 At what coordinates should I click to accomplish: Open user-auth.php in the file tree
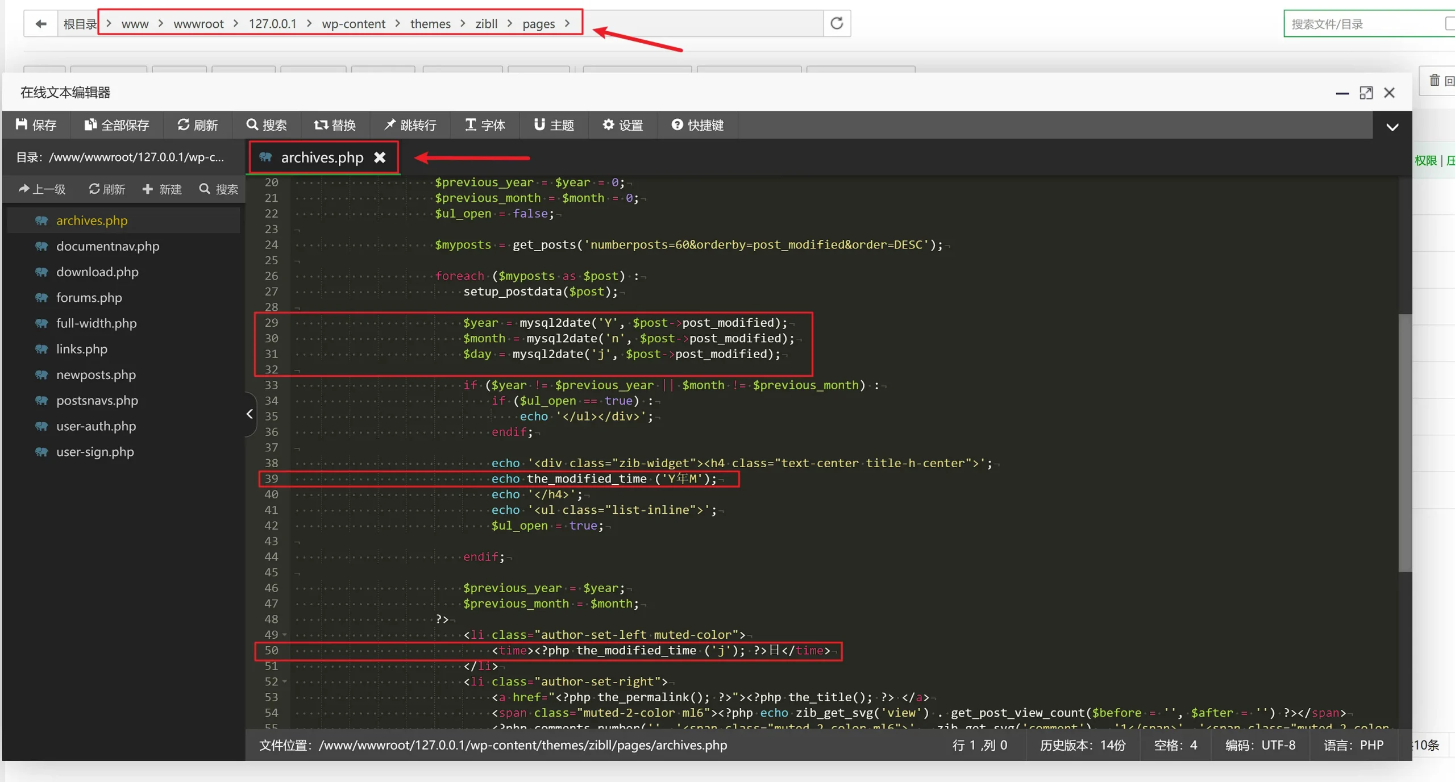123,426
